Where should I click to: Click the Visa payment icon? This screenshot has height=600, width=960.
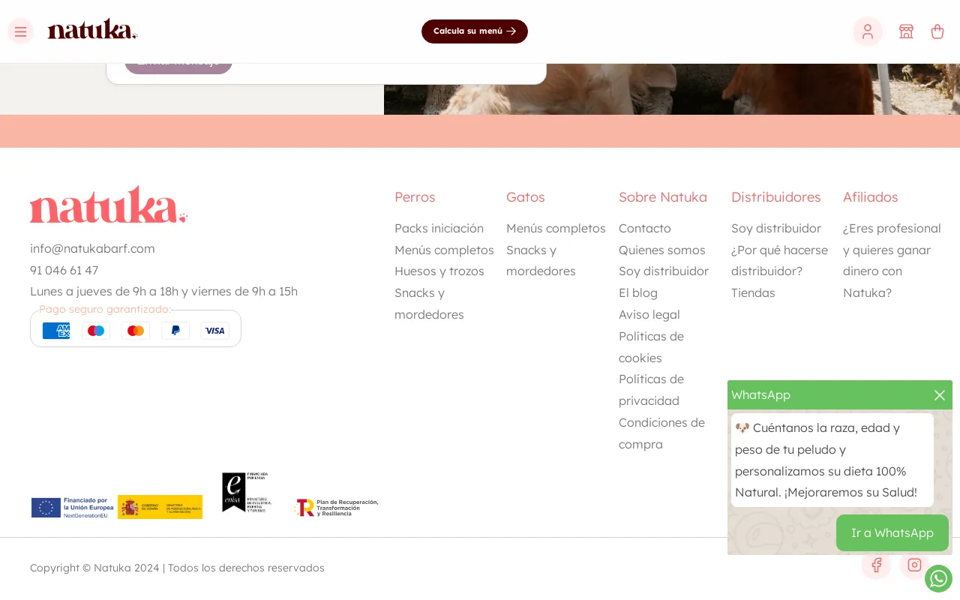(215, 331)
